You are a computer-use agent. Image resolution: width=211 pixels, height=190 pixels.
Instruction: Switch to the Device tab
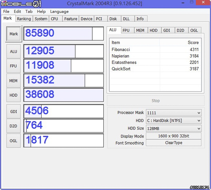[x=86, y=19]
